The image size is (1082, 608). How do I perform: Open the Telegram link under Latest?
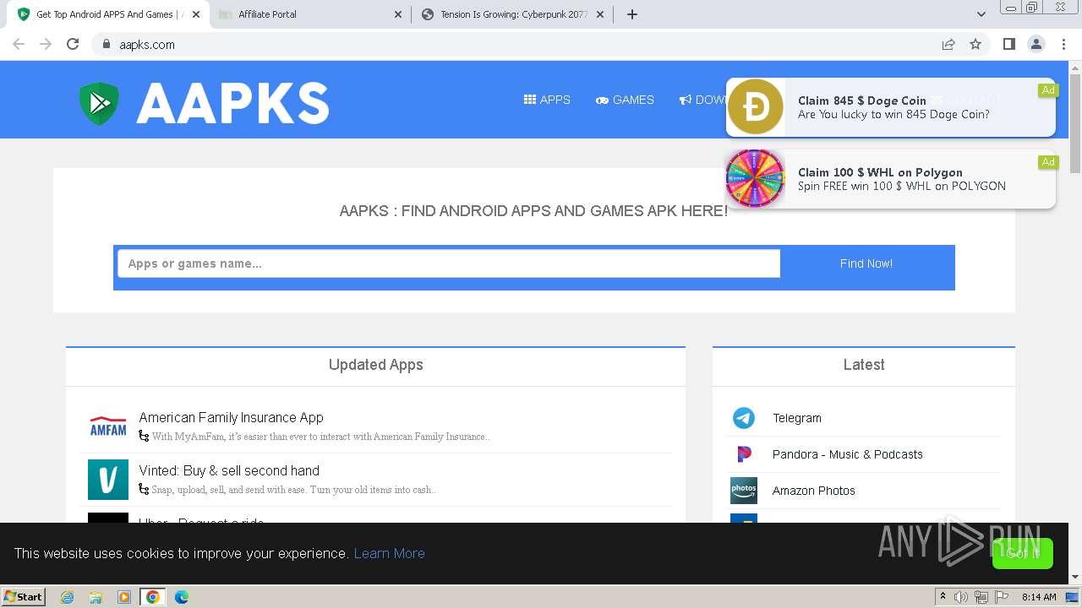[x=796, y=418]
